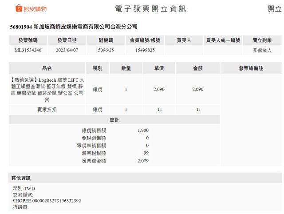Image resolution: width=284 pixels, height=214 pixels.
Task: Click the 品名 column header
Action: point(47,68)
